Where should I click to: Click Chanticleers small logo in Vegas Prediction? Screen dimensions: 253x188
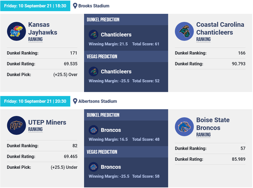pyautogui.click(x=94, y=72)
